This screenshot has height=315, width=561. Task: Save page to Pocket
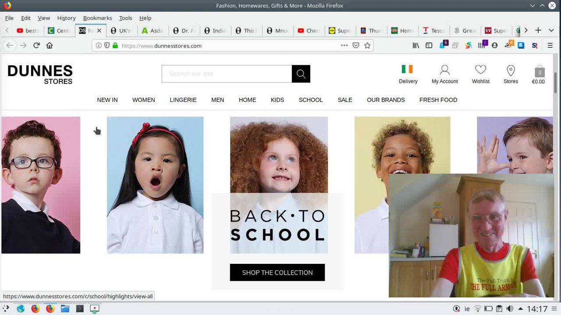356,45
